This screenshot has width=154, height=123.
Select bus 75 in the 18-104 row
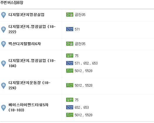point(76,56)
